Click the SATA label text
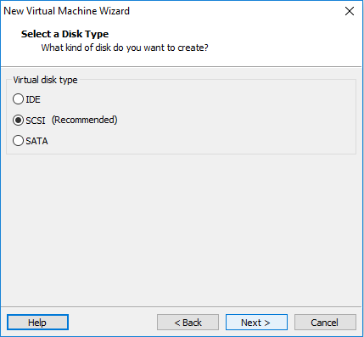This screenshot has width=364, height=337. (36, 141)
